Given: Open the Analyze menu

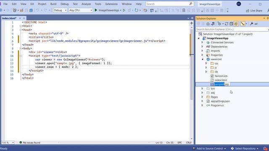Looking at the screenshot, I should pos(86,4).
